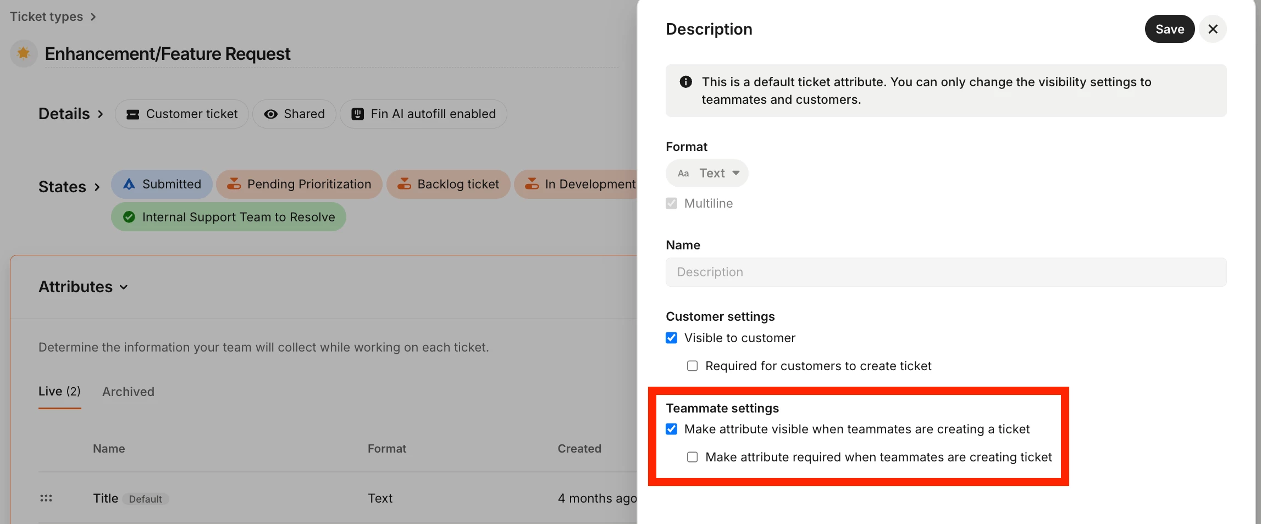Close the Description panel

coord(1213,29)
